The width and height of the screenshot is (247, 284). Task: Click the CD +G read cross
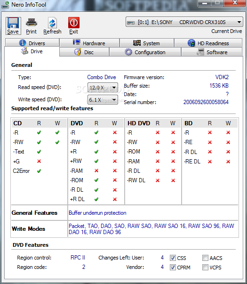click(39, 161)
